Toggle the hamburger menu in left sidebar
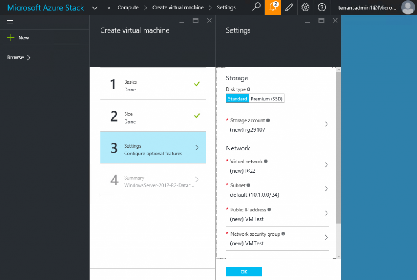The image size is (417, 280). [10, 22]
